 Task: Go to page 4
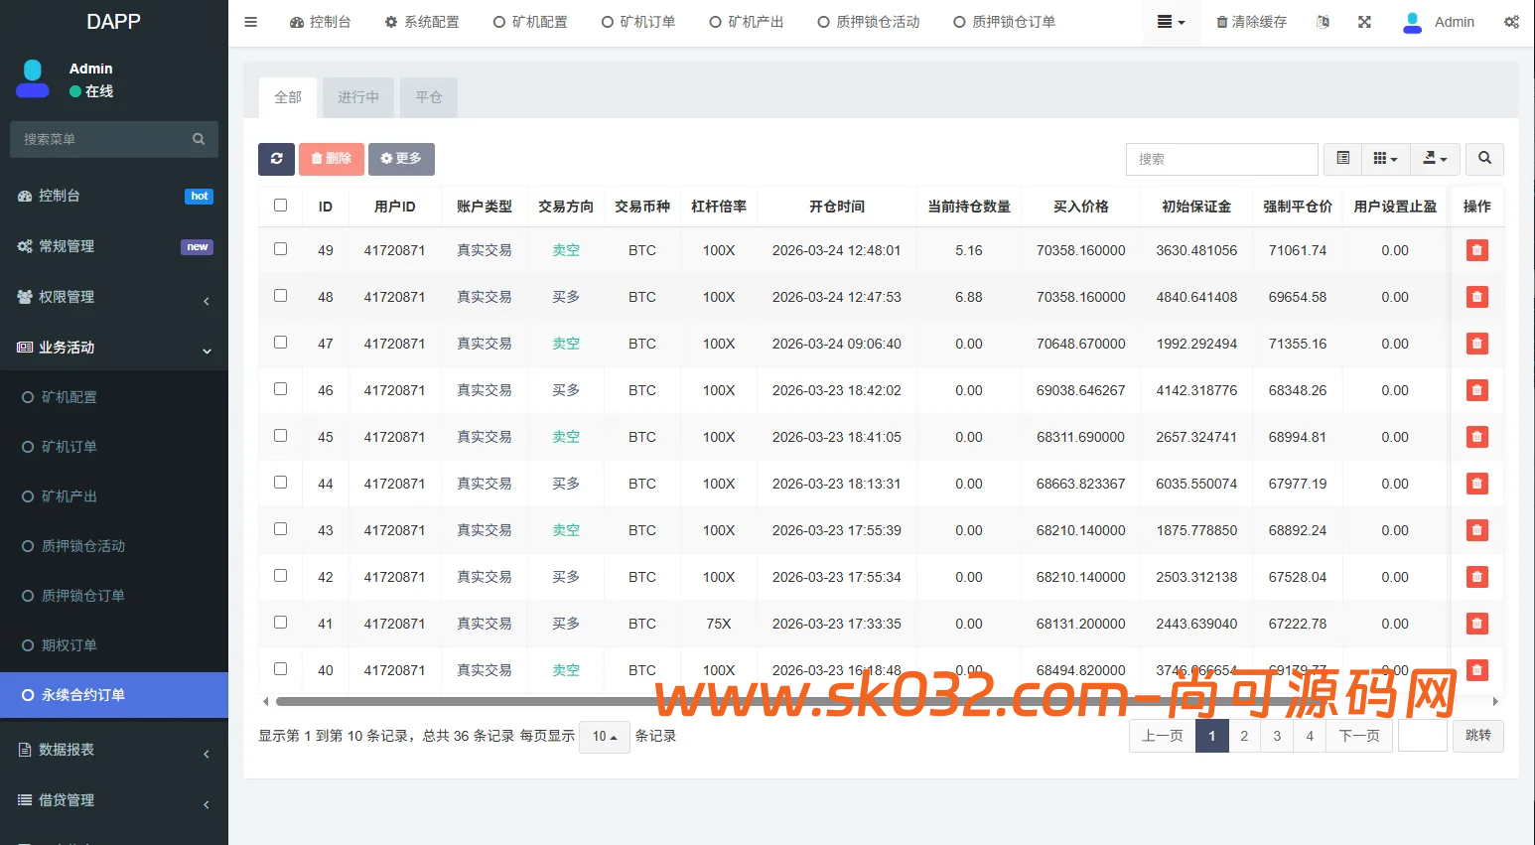(1310, 736)
